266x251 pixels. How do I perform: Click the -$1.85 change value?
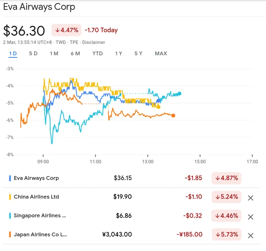click(193, 178)
